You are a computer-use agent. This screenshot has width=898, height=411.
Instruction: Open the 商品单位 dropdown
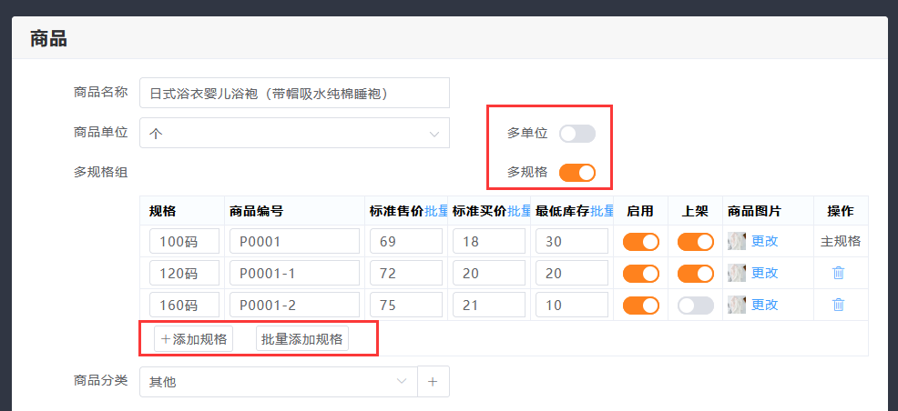click(294, 133)
